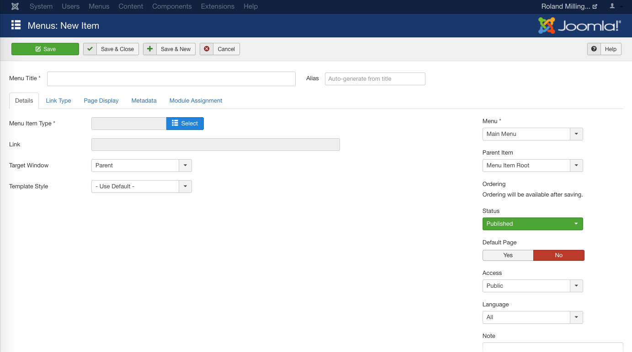Click the 'Ordering will be available after saving.' text
The height and width of the screenshot is (352, 632).
(x=533, y=195)
